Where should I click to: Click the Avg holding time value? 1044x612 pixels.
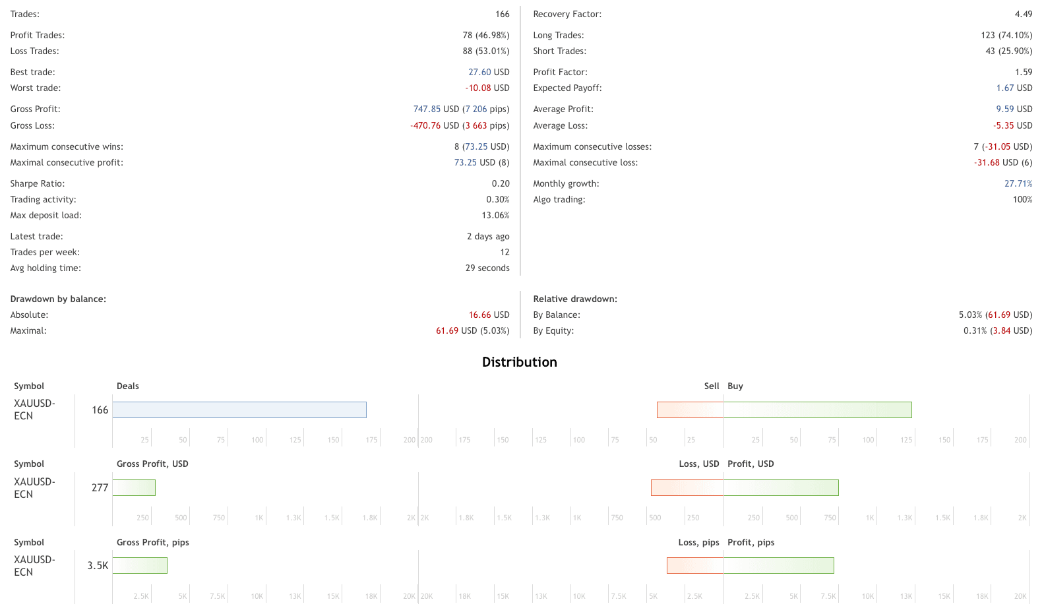click(487, 268)
